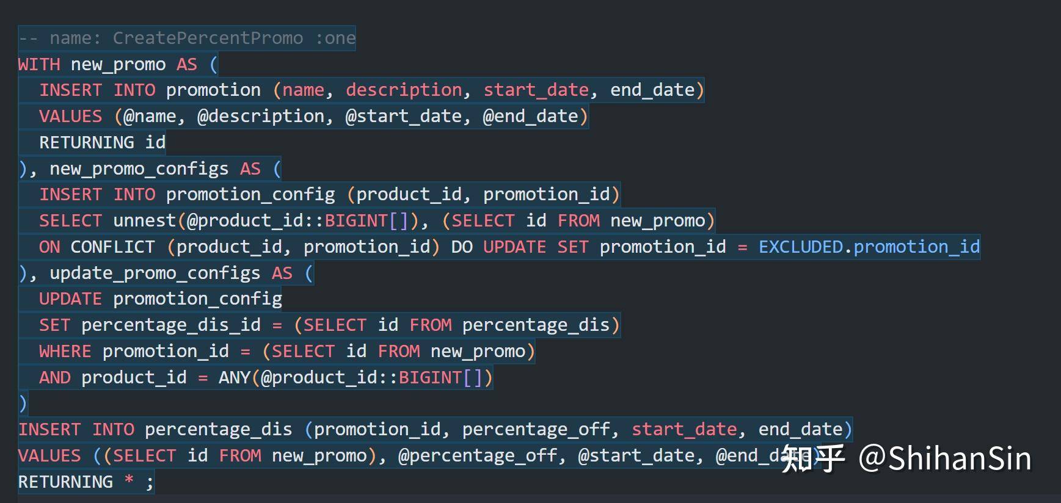Click BIGINT type in SELECT unnest line
Image resolution: width=1061 pixels, height=503 pixels.
click(355, 220)
